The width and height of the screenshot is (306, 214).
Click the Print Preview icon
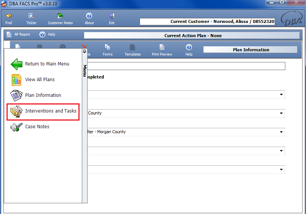(x=162, y=50)
